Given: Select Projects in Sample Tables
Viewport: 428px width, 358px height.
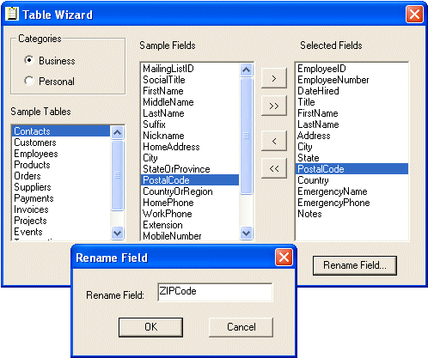Looking at the screenshot, I should (x=61, y=221).
